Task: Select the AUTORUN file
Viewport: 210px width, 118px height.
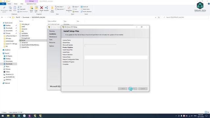Action: coord(25,33)
